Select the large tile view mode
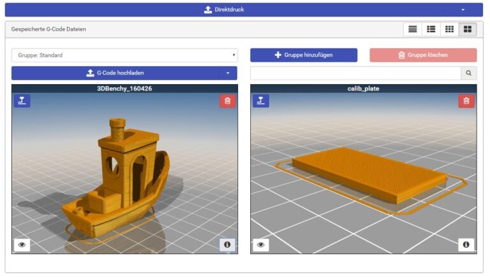 click(468, 29)
